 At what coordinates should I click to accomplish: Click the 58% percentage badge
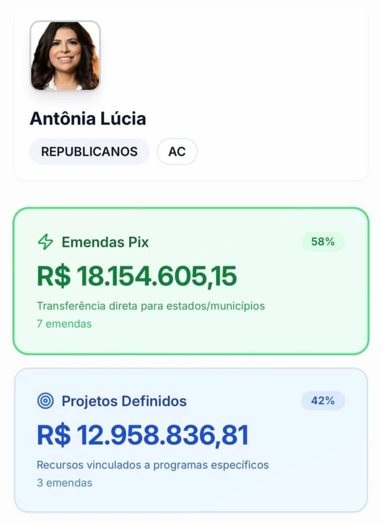click(x=323, y=242)
